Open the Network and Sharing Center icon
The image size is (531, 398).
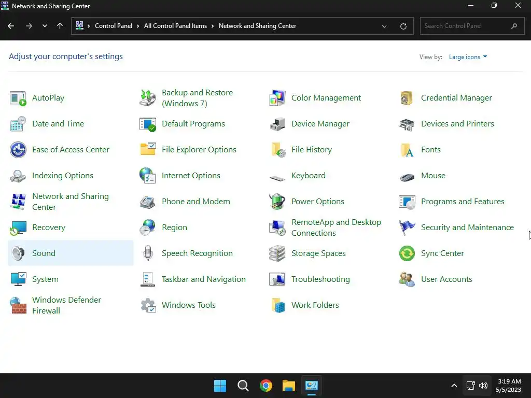coord(18,202)
